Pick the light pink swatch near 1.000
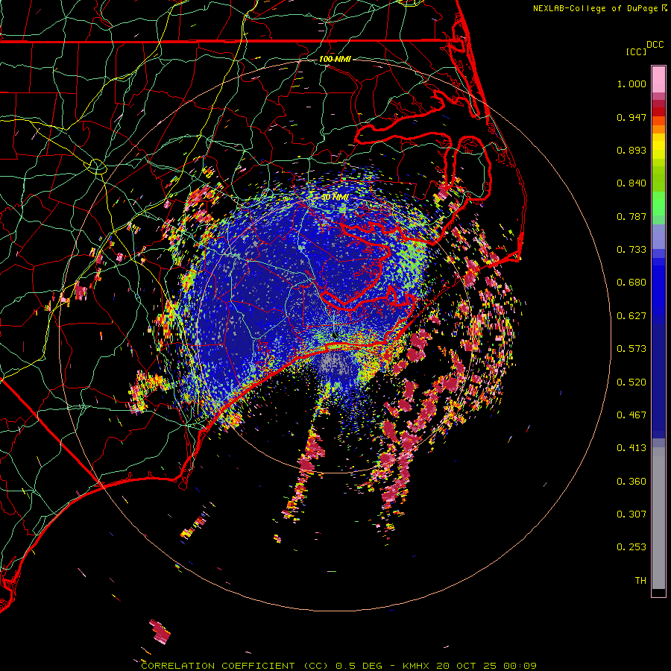The image size is (671, 671). coord(658,80)
